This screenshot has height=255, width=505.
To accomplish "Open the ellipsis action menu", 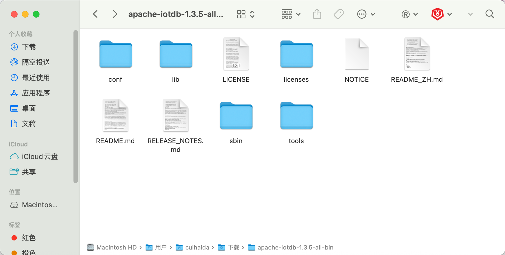I will pos(366,14).
